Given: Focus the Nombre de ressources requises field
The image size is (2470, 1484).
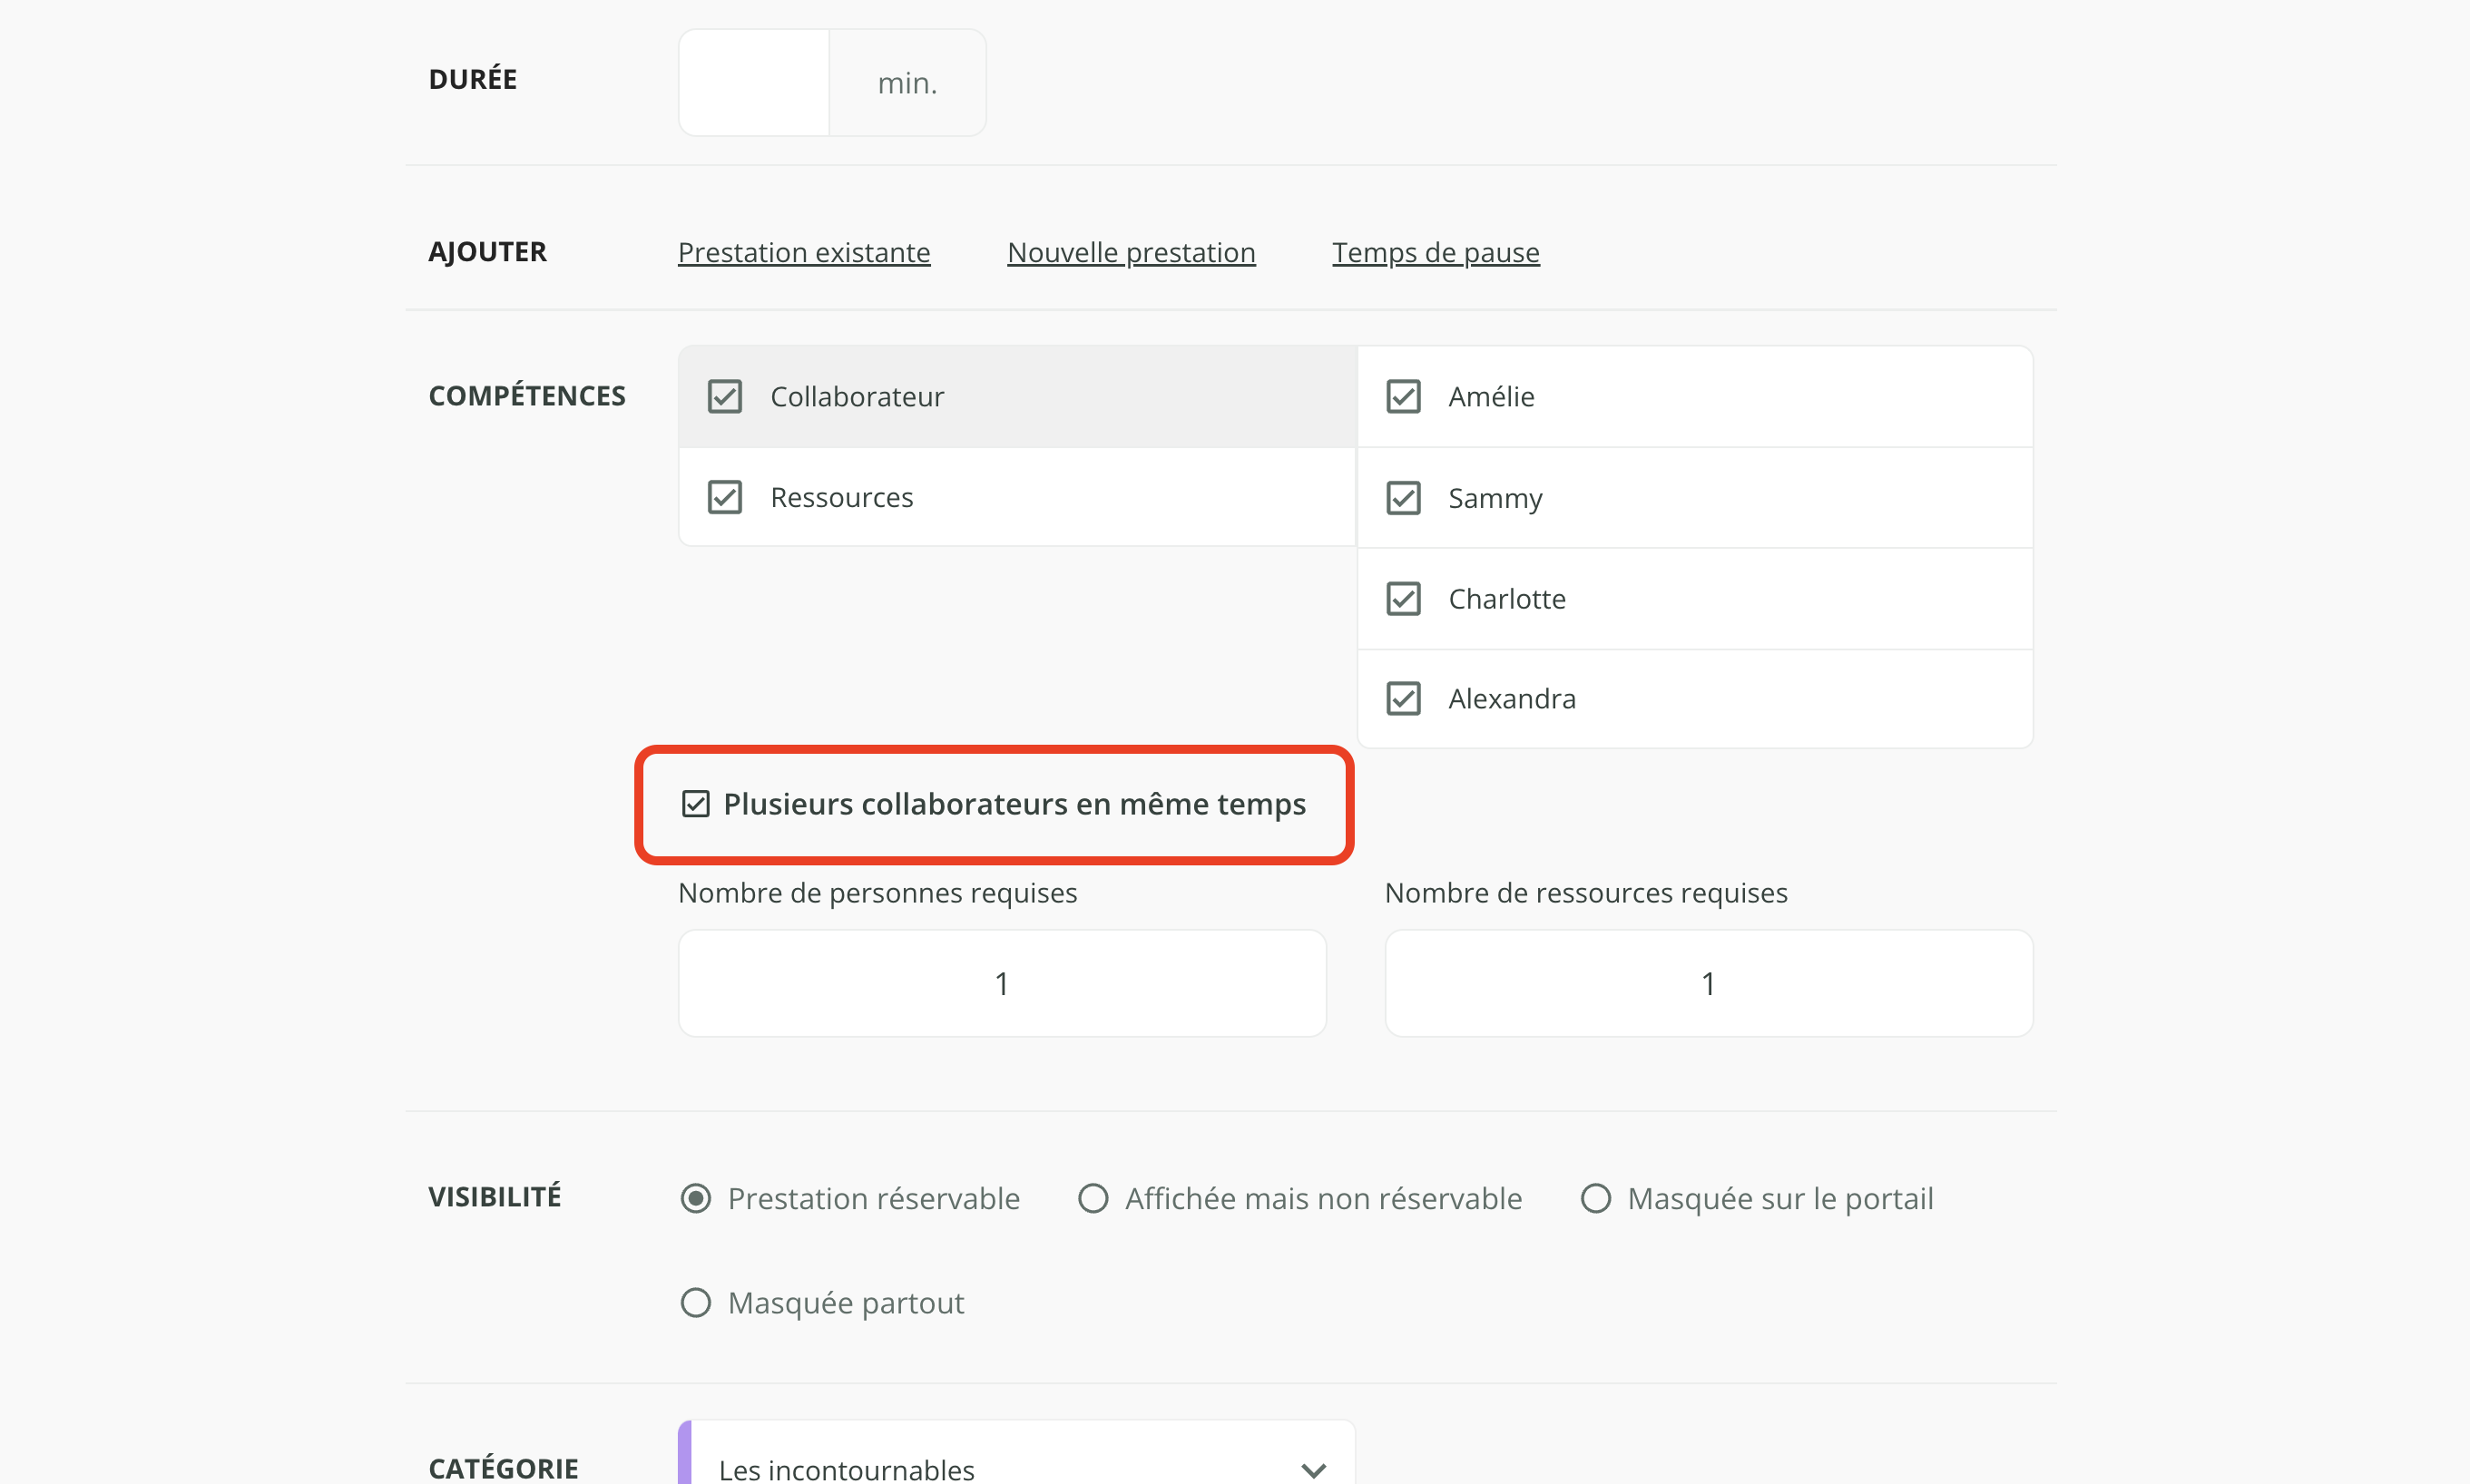Looking at the screenshot, I should pos(1708,984).
